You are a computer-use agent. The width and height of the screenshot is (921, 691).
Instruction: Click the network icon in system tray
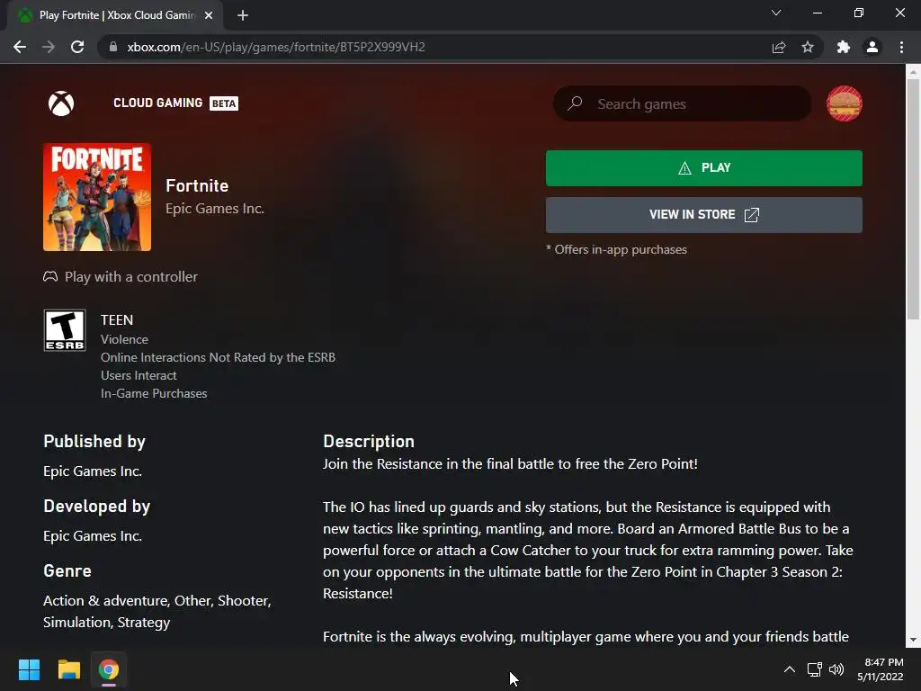click(x=814, y=669)
